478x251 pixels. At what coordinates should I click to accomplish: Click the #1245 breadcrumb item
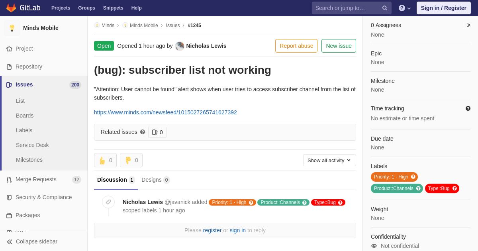coord(194,25)
